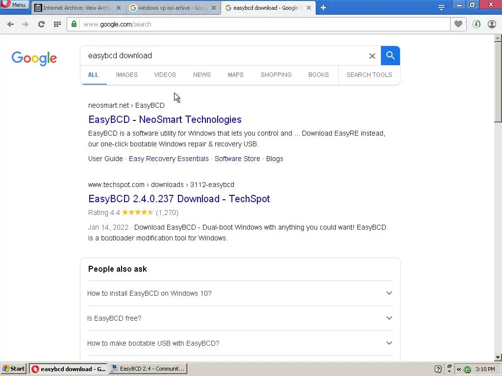Open the Blogs sitelink
The height and width of the screenshot is (376, 502).
275,159
